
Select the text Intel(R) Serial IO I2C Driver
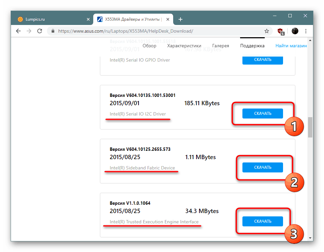click(x=138, y=114)
